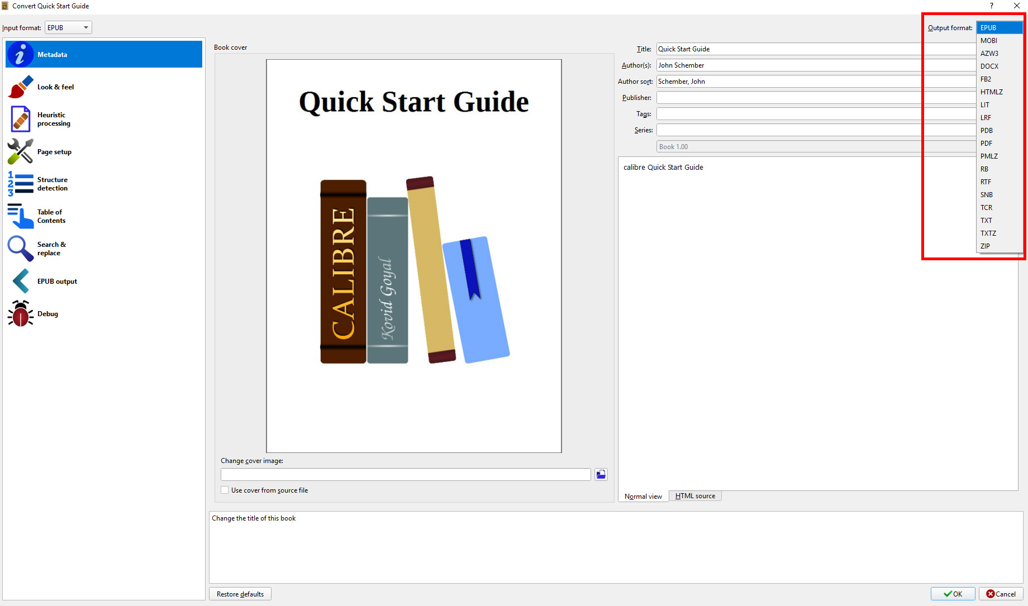1028x606 pixels.
Task: Choose LIT output format
Action: pyautogui.click(x=1000, y=104)
